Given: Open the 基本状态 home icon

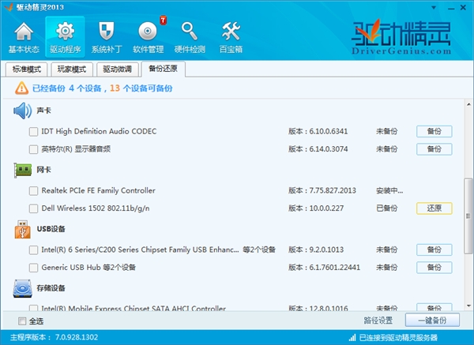Looking at the screenshot, I should coord(24,32).
